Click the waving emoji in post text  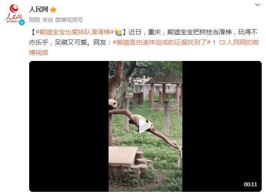[118, 32]
